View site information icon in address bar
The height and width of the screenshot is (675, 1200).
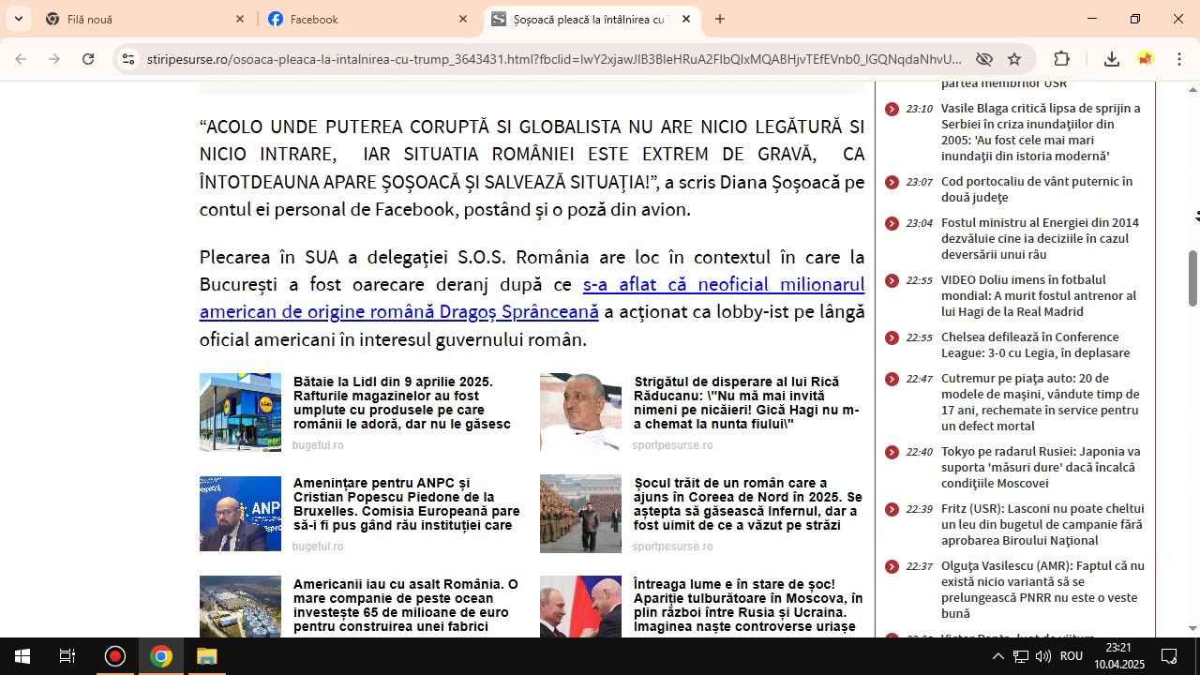click(128, 59)
